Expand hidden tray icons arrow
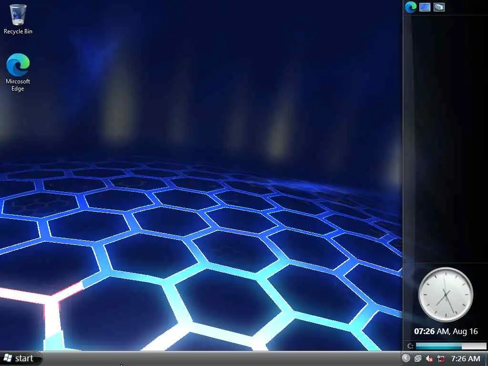The width and height of the screenshot is (488, 366). 406,358
